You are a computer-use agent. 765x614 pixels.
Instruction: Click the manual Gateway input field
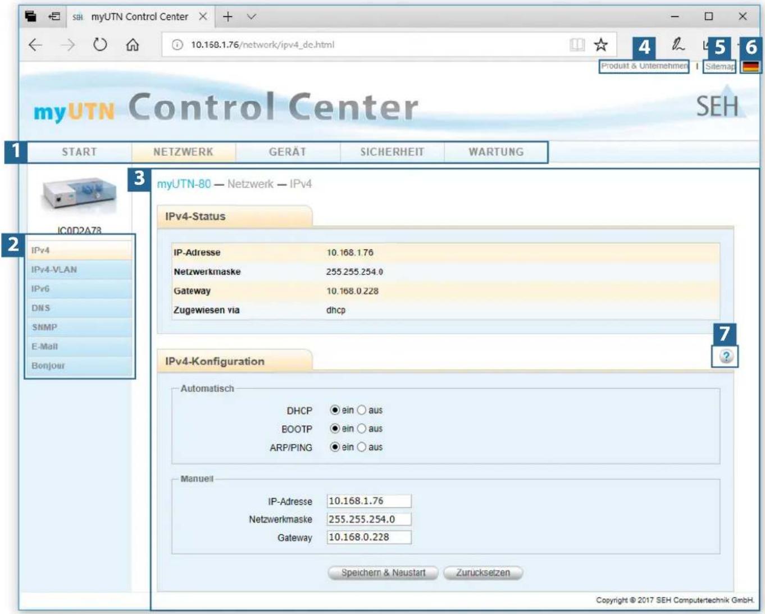coord(369,537)
